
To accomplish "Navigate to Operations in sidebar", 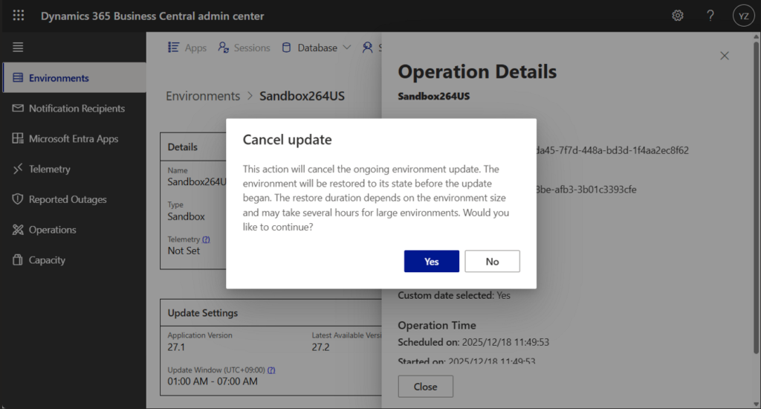I will click(x=52, y=231).
